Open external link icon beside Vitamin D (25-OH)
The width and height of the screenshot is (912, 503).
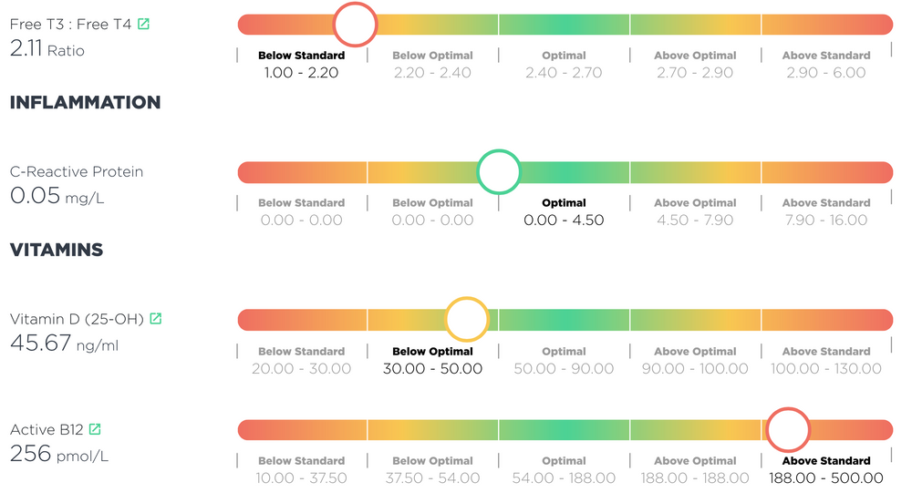tap(156, 319)
